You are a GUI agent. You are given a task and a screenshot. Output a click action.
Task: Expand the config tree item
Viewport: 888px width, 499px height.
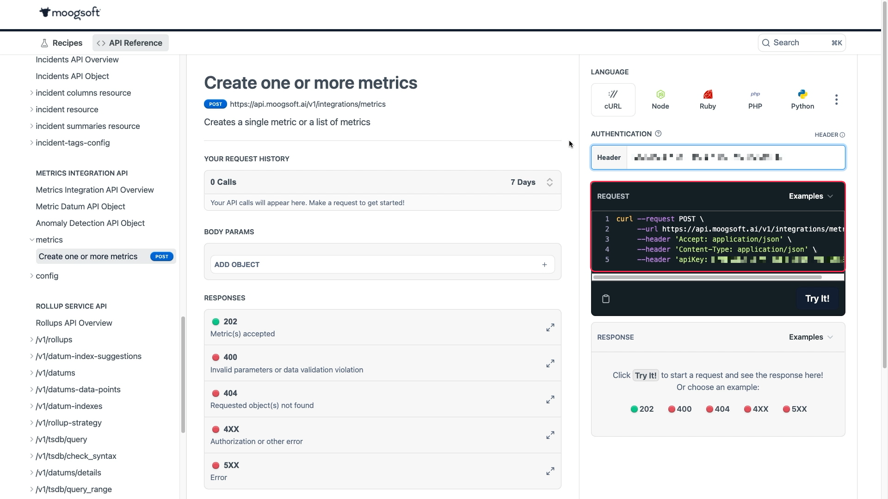click(x=31, y=276)
